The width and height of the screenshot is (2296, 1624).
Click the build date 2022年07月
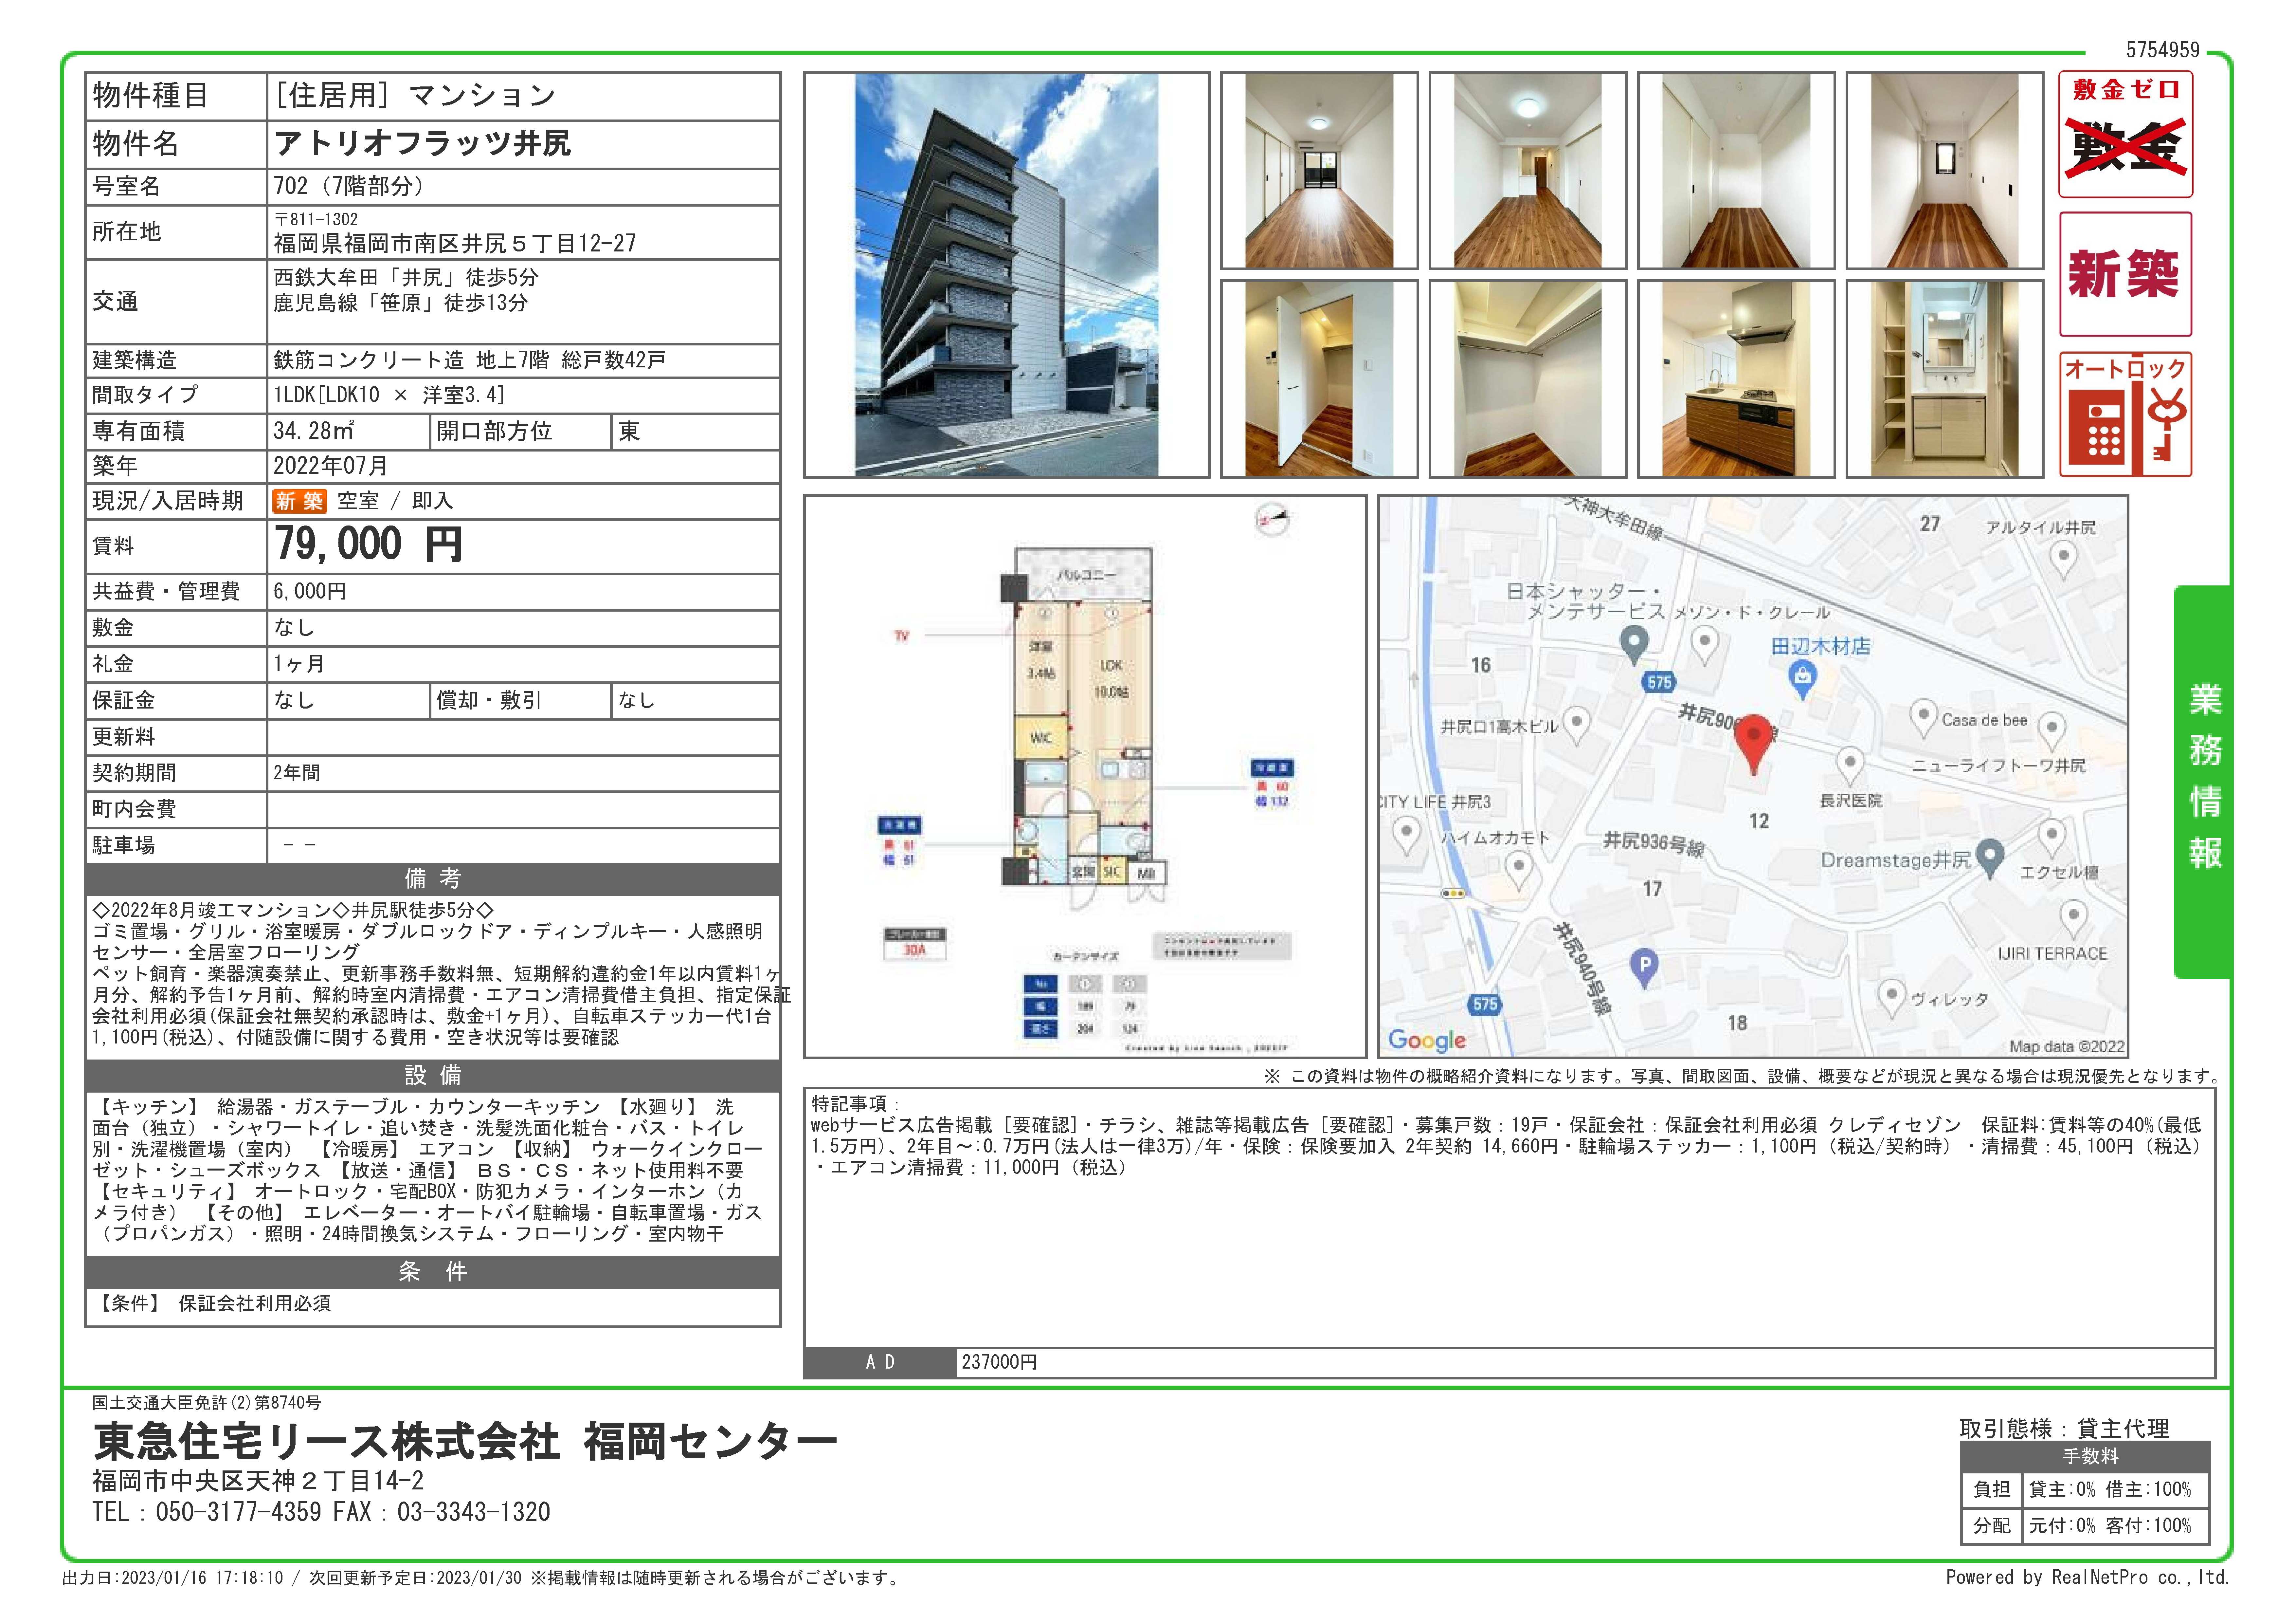tap(331, 466)
